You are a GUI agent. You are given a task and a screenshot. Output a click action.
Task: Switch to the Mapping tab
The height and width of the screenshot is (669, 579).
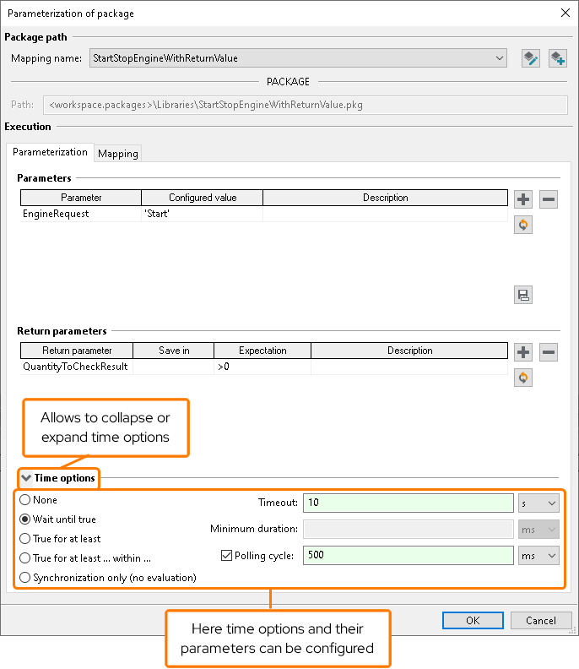[117, 154]
